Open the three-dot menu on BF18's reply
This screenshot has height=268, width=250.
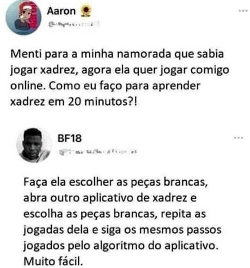click(238, 138)
